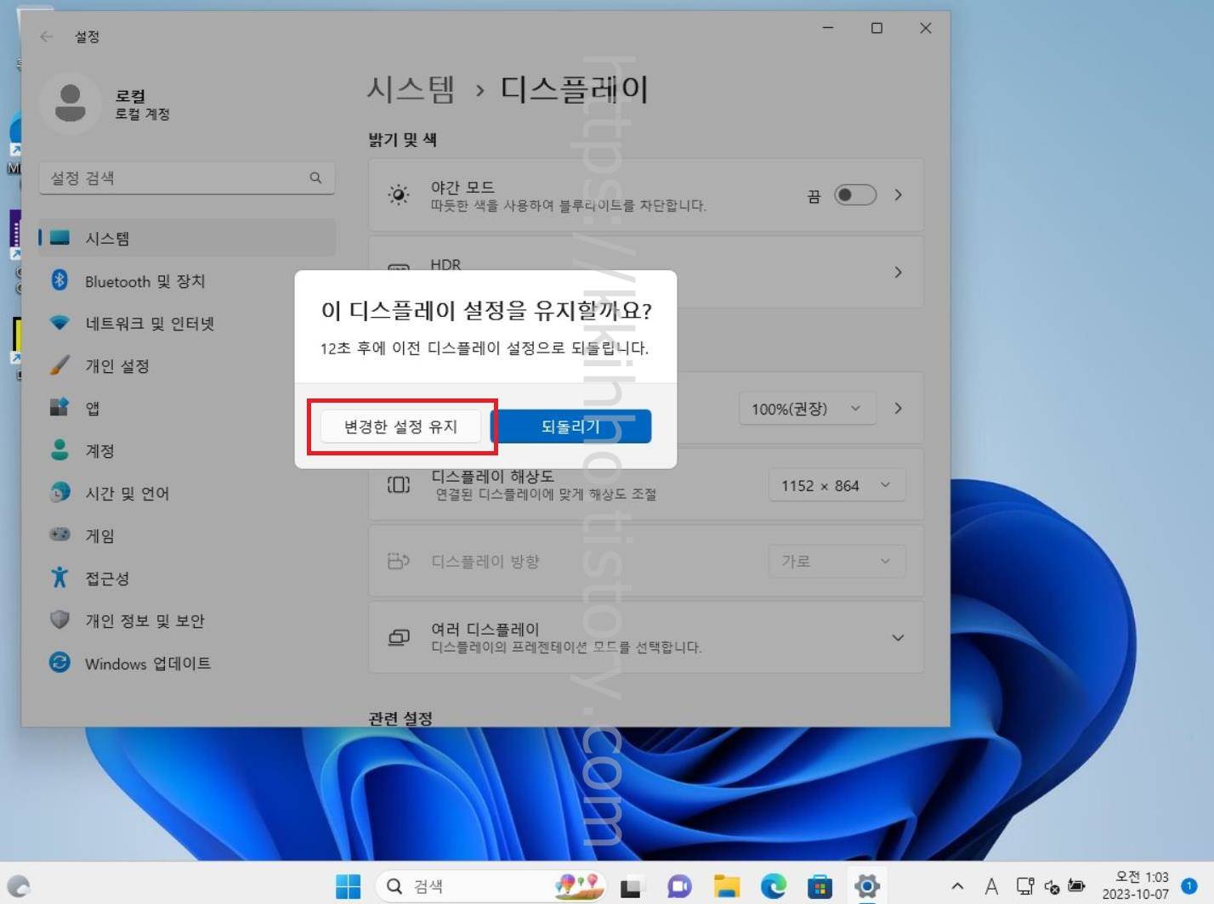
Task: Click the Settings gear in the taskbar
Action: coord(867,886)
